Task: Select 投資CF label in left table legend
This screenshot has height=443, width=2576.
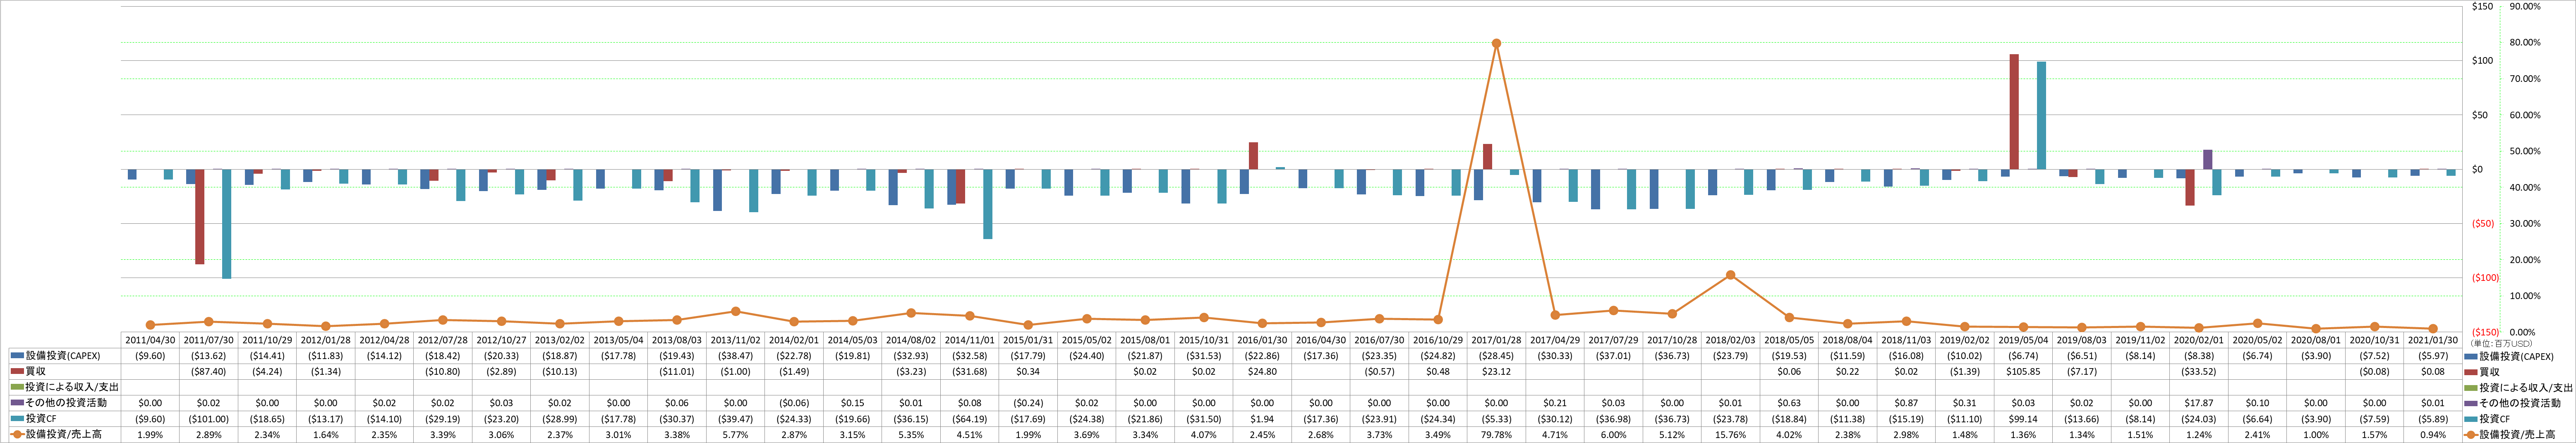Action: [x=40, y=419]
